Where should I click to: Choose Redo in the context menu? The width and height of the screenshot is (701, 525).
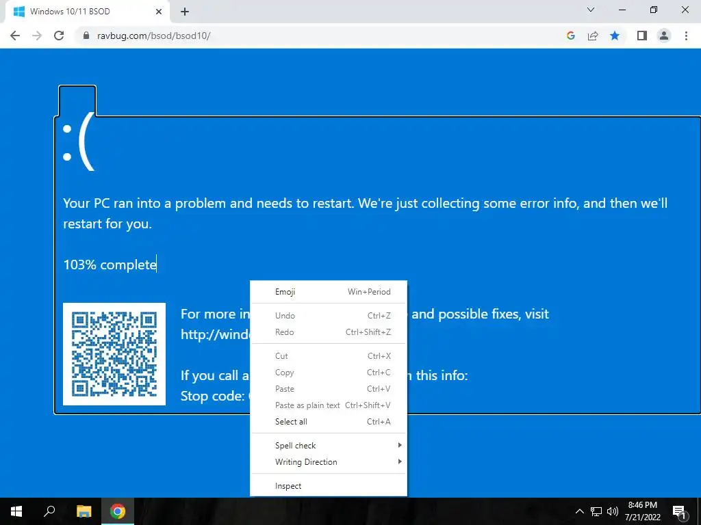pyautogui.click(x=329, y=332)
